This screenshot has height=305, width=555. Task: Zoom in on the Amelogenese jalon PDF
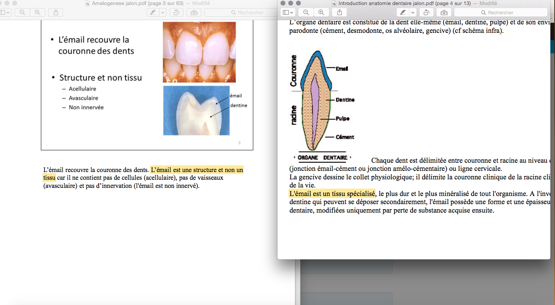[37, 12]
